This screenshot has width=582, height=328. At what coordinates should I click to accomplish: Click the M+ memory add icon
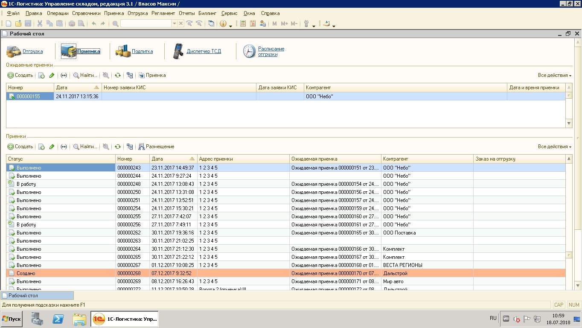point(284,23)
